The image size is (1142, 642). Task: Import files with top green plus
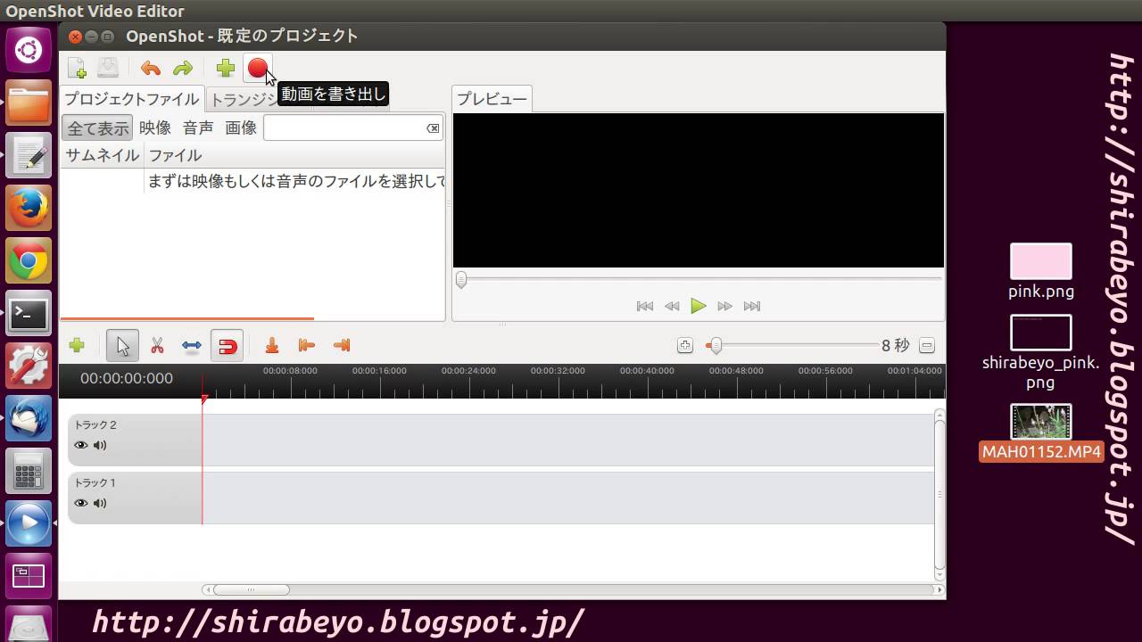pyautogui.click(x=225, y=68)
